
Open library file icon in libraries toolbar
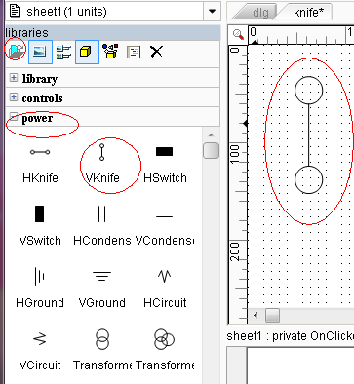[x=17, y=51]
